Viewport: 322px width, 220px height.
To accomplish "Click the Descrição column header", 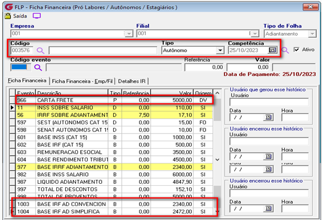I will click(72, 93).
